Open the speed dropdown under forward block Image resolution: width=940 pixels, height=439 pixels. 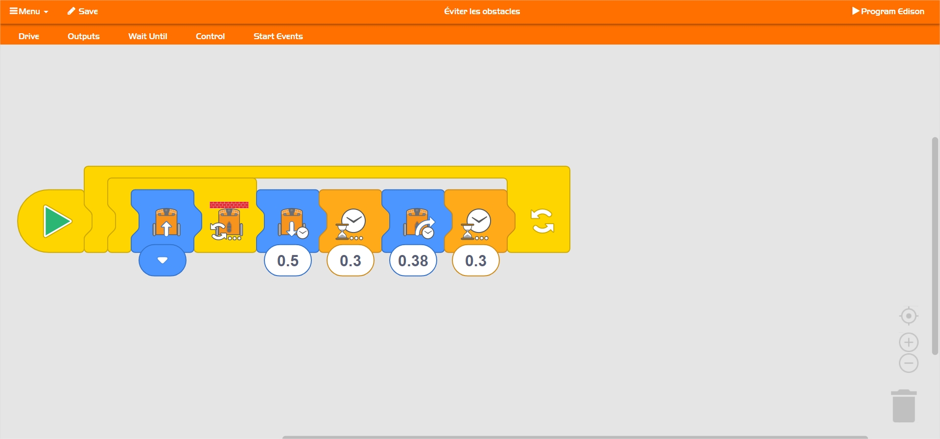coord(163,260)
